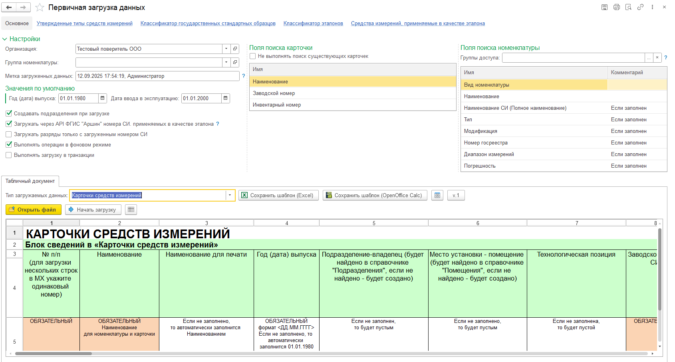Viewport: 675px width, 362px height.
Task: Click the save icon in title bar
Action: pos(604,7)
